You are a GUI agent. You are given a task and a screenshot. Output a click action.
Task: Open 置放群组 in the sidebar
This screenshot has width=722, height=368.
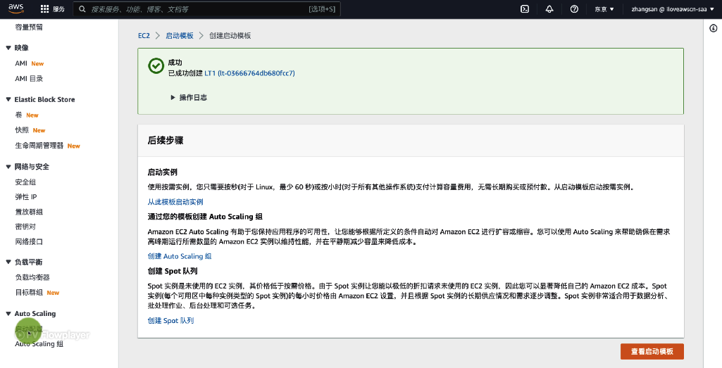click(x=29, y=212)
